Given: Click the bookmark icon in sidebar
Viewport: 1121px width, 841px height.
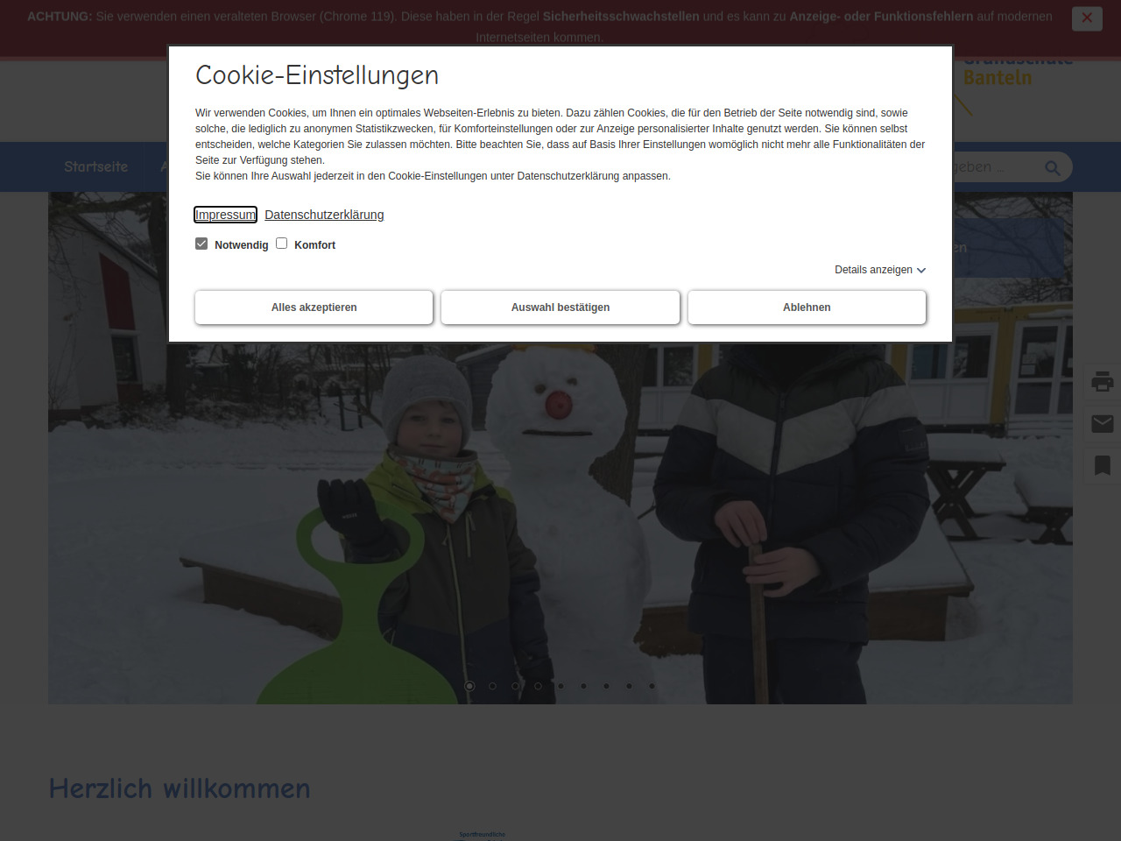Looking at the screenshot, I should 1103,465.
